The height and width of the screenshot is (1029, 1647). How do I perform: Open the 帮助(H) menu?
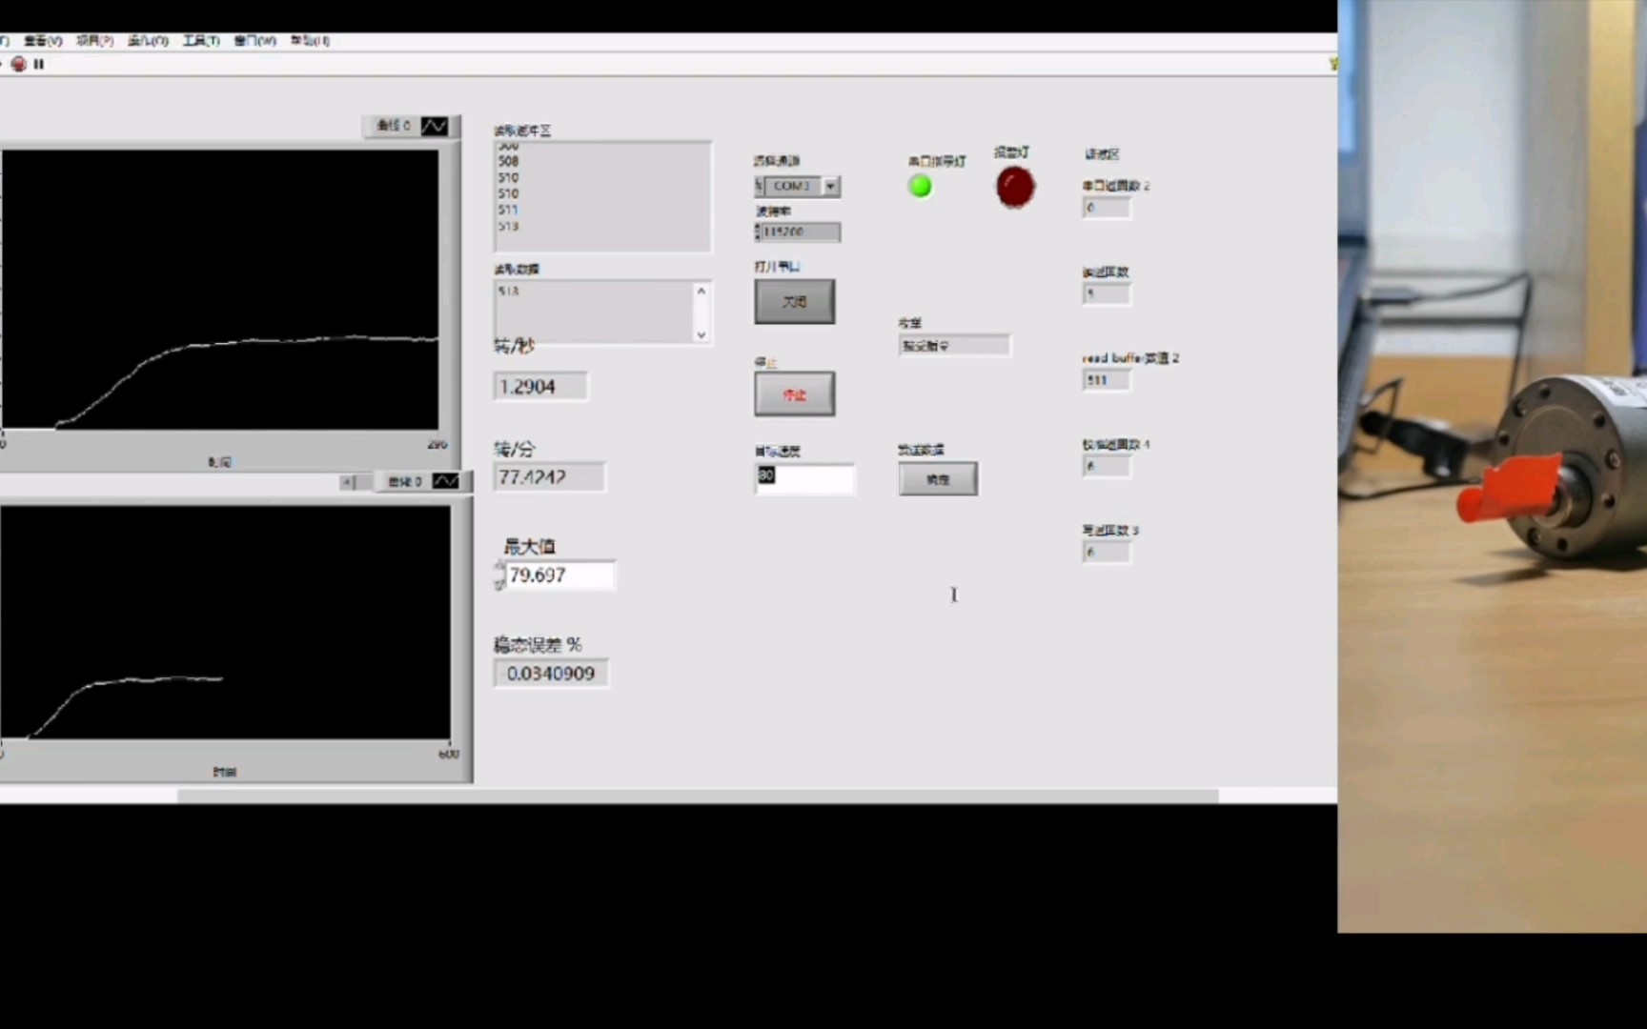point(307,41)
